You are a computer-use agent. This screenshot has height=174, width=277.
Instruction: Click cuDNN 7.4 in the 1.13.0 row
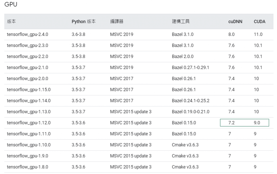(x=231, y=112)
